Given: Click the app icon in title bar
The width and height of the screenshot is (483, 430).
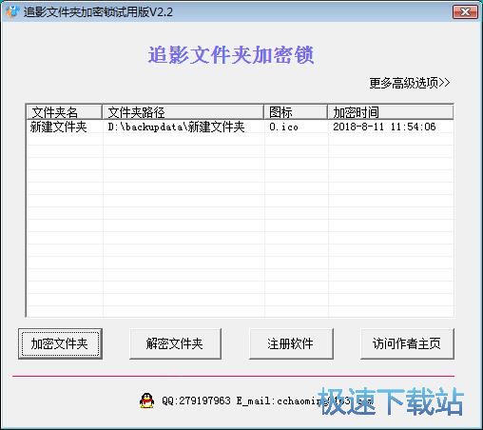Looking at the screenshot, I should [12, 11].
